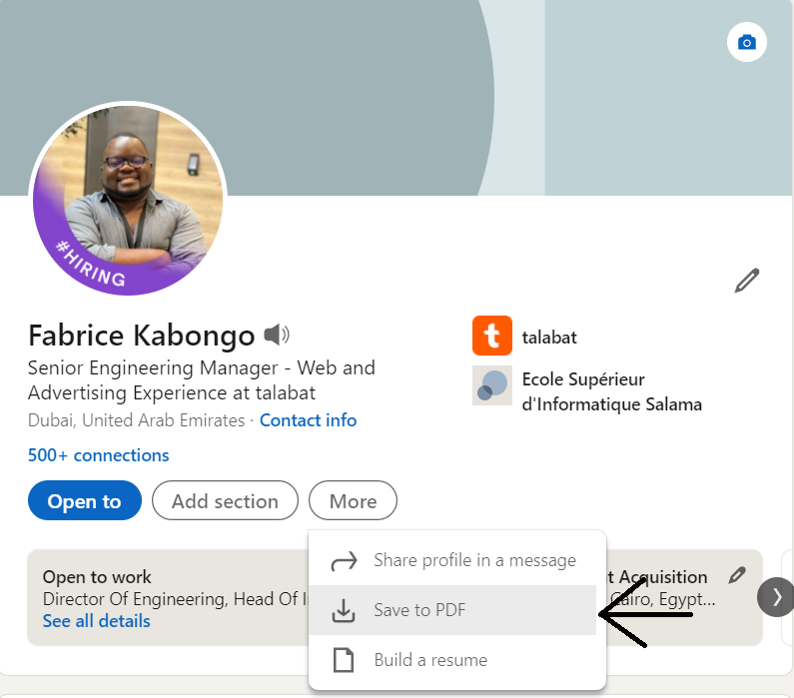794x698 pixels.
Task: Select Build a resume option
Action: point(430,660)
